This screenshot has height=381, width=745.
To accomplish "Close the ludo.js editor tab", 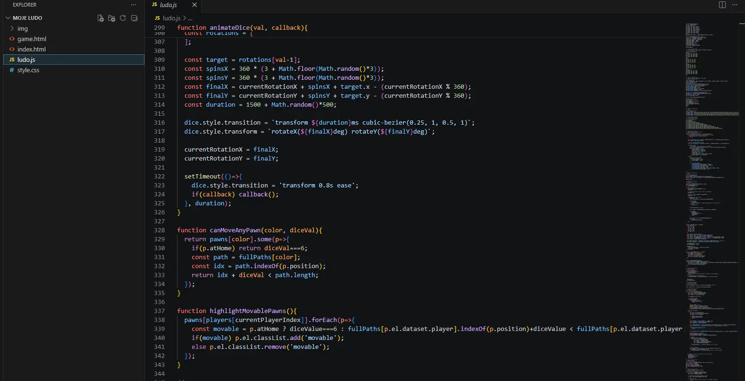I will pos(195,5).
